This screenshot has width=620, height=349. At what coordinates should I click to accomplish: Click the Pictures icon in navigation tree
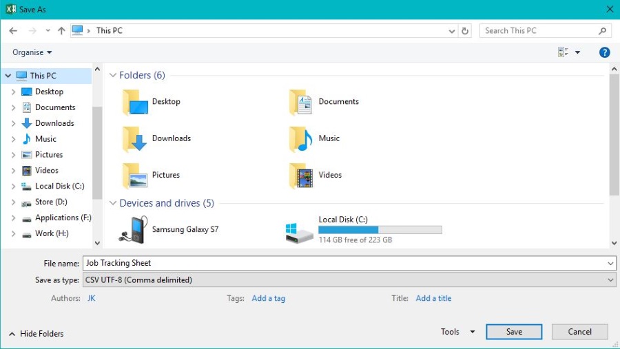tap(26, 155)
